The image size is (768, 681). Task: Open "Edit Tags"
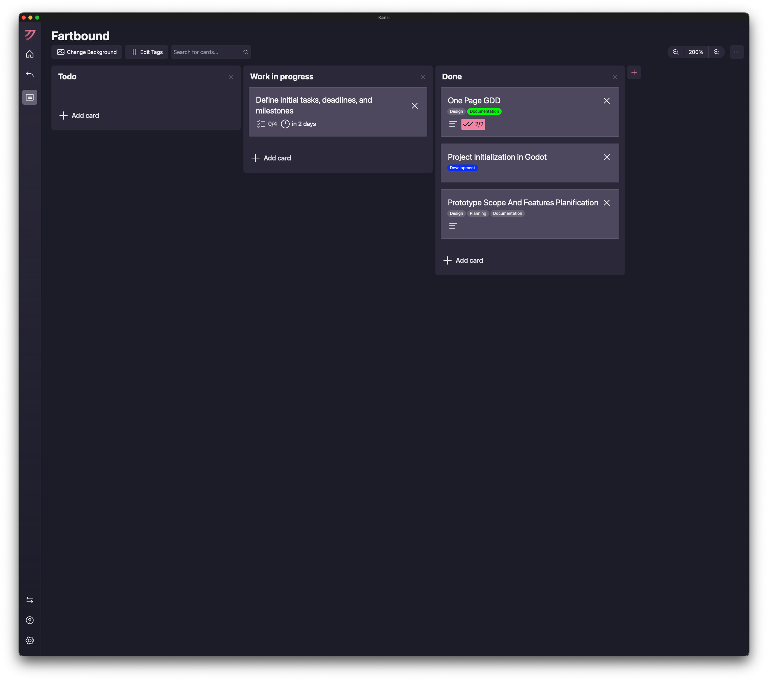point(147,52)
